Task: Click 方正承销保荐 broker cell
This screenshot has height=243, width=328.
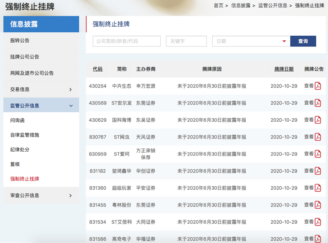Action: point(146,154)
